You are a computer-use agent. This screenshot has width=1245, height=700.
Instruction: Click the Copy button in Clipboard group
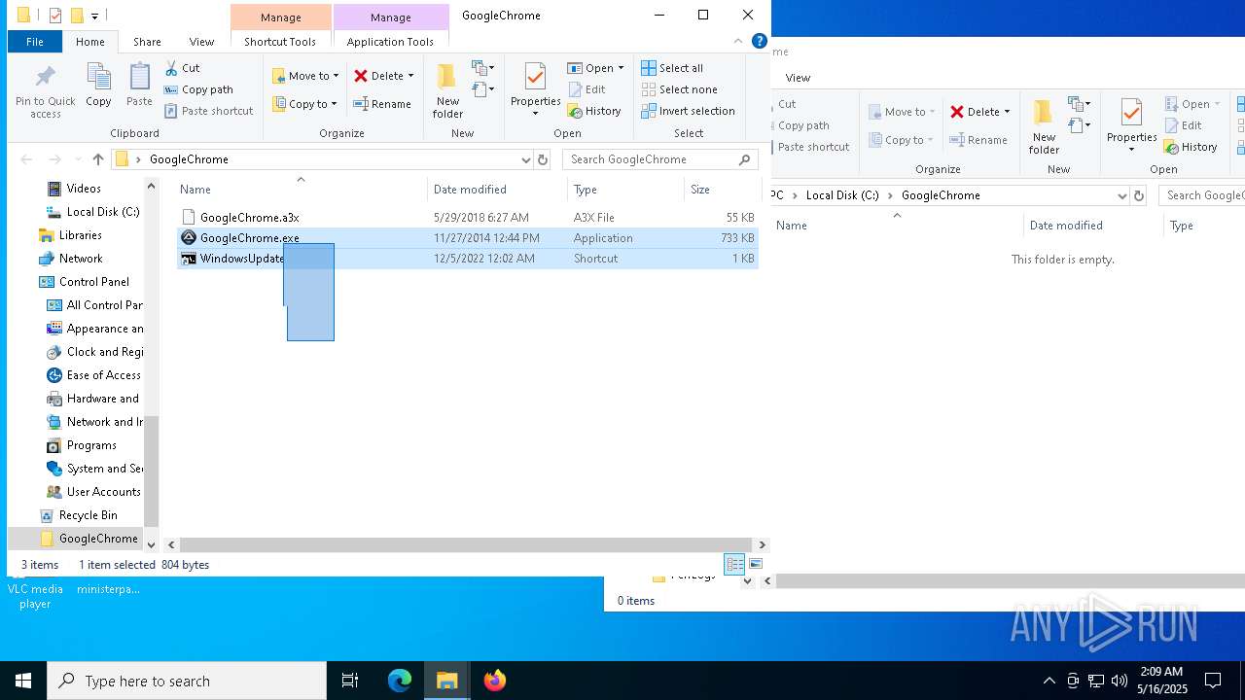pos(98,86)
